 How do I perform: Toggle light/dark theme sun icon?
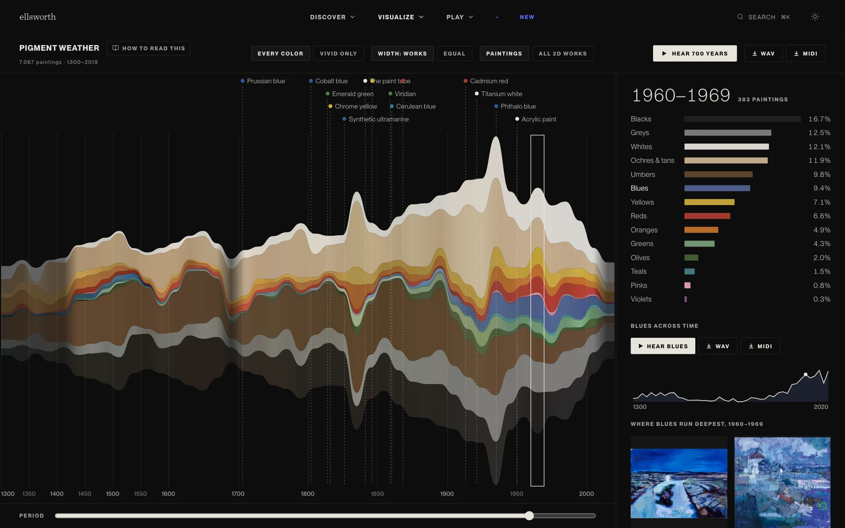coord(815,17)
